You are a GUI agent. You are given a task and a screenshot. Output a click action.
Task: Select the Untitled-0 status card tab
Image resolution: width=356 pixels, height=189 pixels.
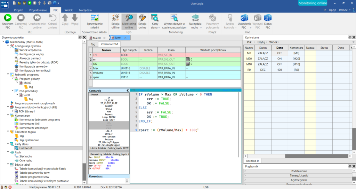(x=252, y=161)
